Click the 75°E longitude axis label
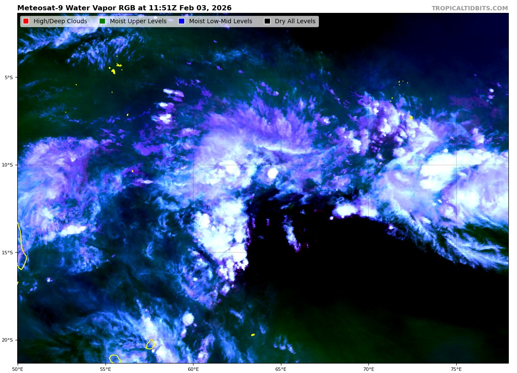The height and width of the screenshot is (373, 517). click(x=456, y=369)
